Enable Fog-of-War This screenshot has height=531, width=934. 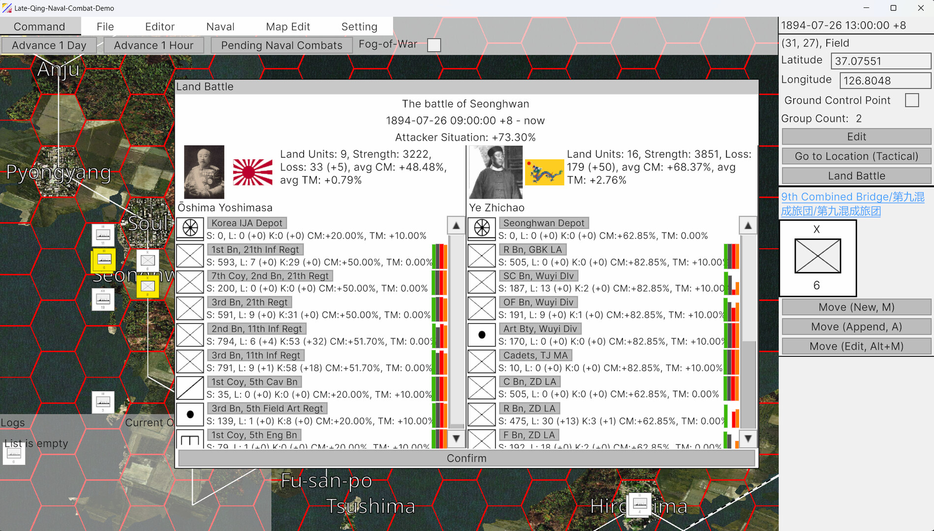[434, 45]
